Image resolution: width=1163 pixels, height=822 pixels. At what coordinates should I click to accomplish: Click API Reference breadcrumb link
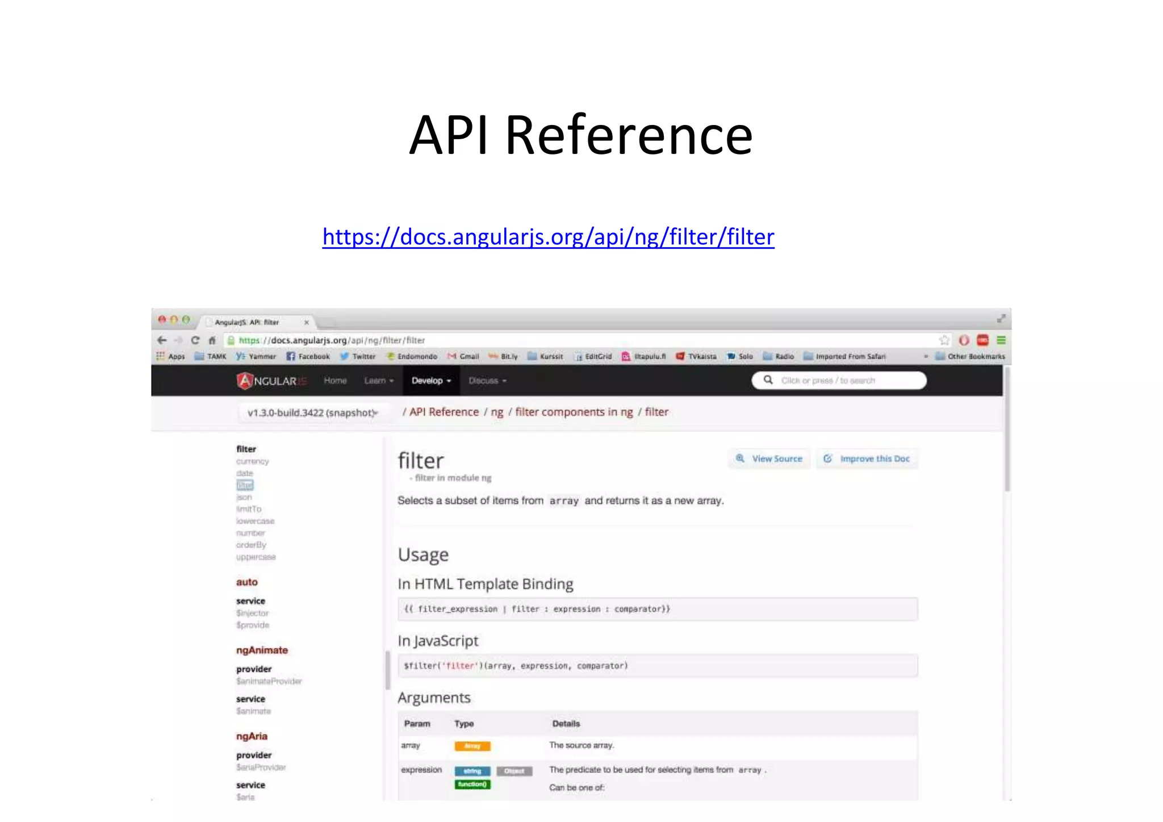pos(444,412)
